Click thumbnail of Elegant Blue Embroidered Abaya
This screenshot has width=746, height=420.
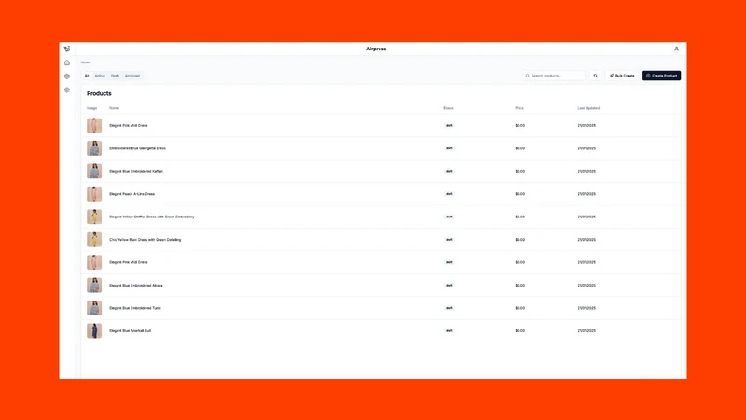pyautogui.click(x=94, y=286)
